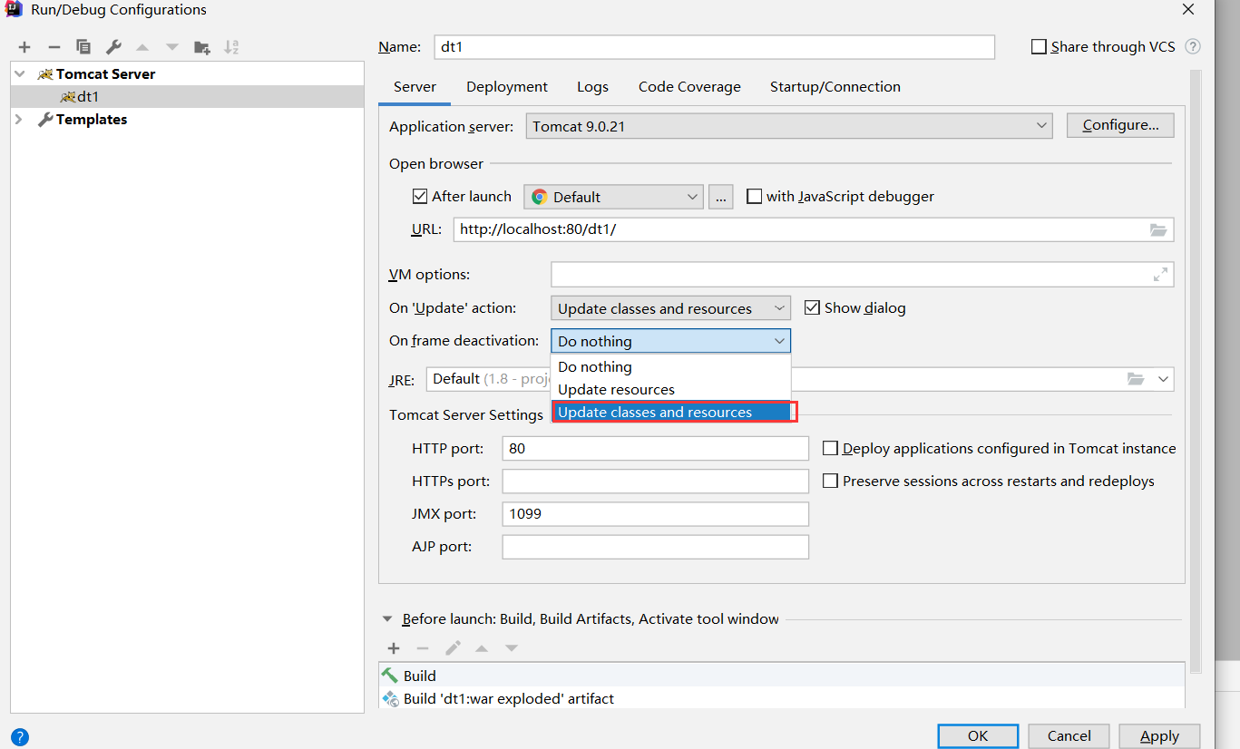Click the URL input field
This screenshot has width=1240, height=749.
pyautogui.click(x=814, y=230)
